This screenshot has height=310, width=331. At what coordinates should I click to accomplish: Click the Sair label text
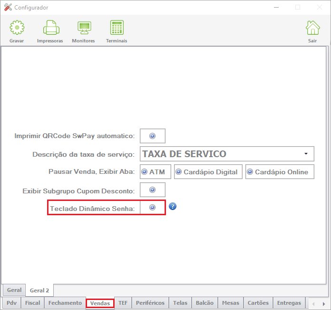coord(312,41)
